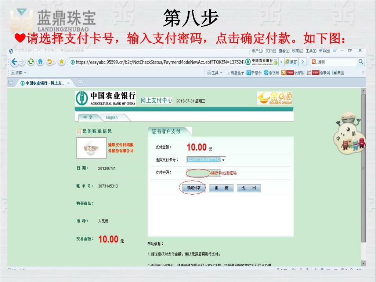Viewport: 376px width, 282px height.
Task: Open the address bar history dropdown arrow
Action: tap(281, 62)
